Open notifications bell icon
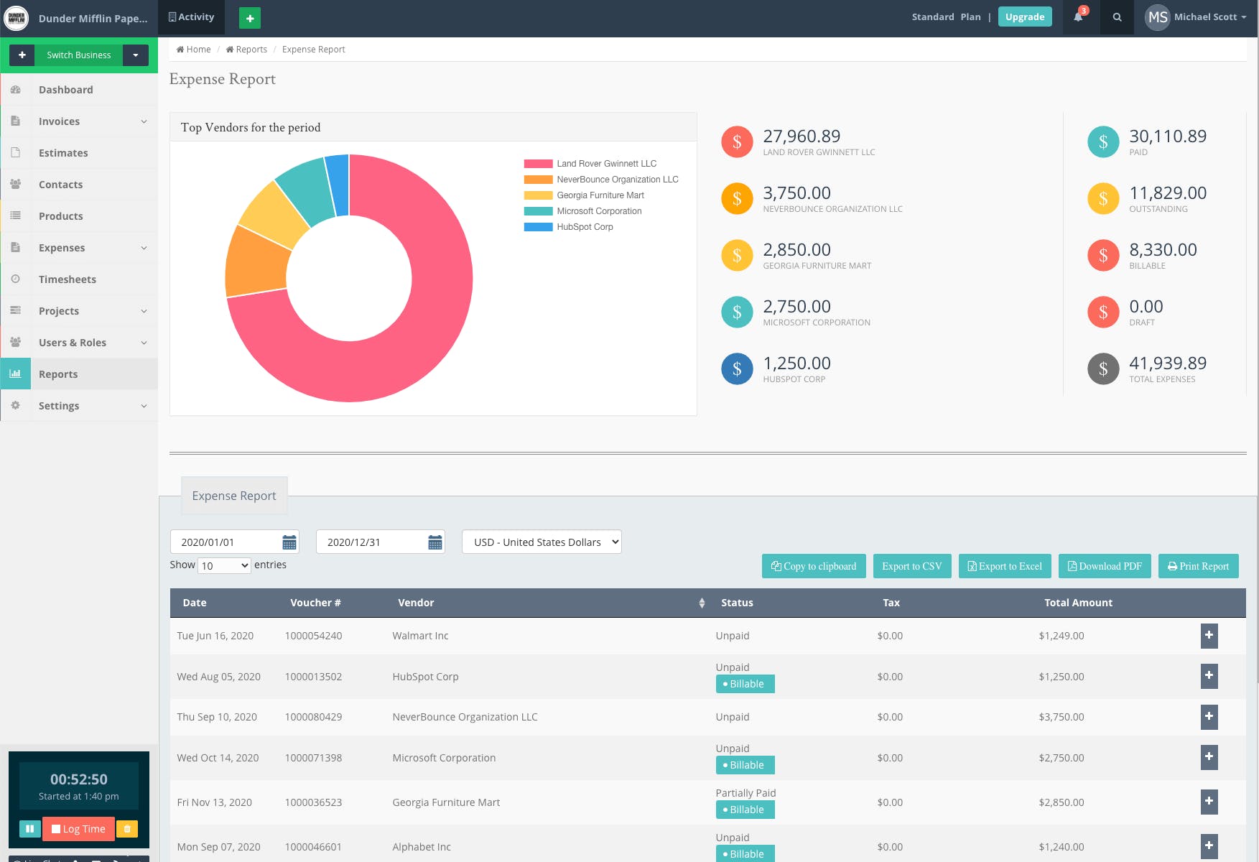The height and width of the screenshot is (862, 1259). point(1079,17)
